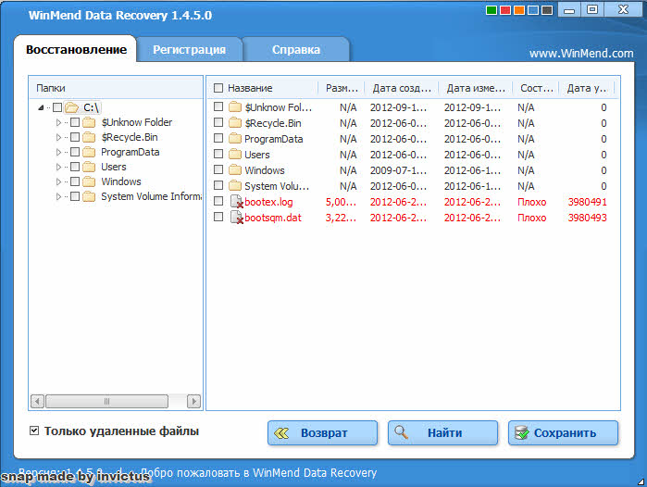
Task: Select the bootsqm.dat file name
Action: pyautogui.click(x=273, y=218)
